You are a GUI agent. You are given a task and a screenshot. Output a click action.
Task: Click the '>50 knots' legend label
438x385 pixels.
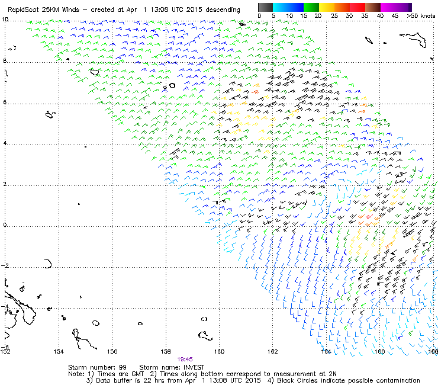421,16
